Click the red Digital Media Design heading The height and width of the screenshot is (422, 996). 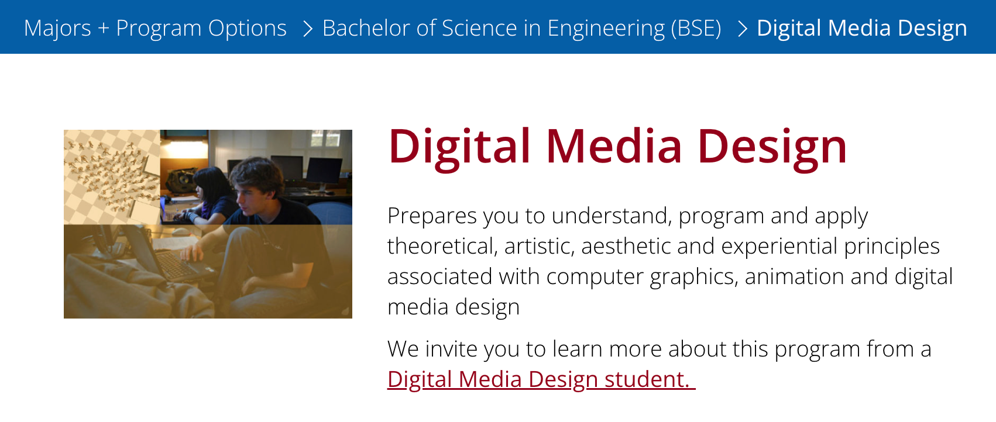pyautogui.click(x=617, y=146)
